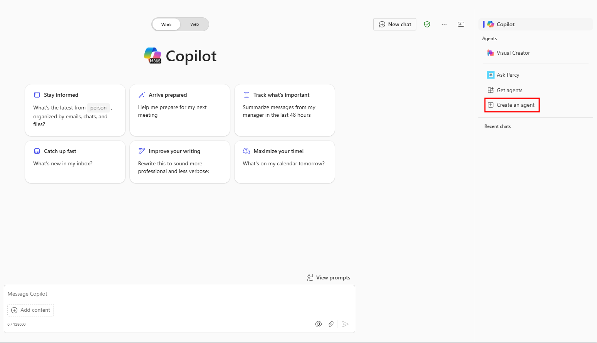Screen dimensions: 597x343
Task: Start a New chat
Action: (x=395, y=24)
